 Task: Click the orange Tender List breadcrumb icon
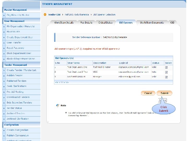[x=45, y=15]
